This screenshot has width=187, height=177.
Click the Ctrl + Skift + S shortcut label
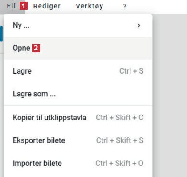click(x=120, y=140)
